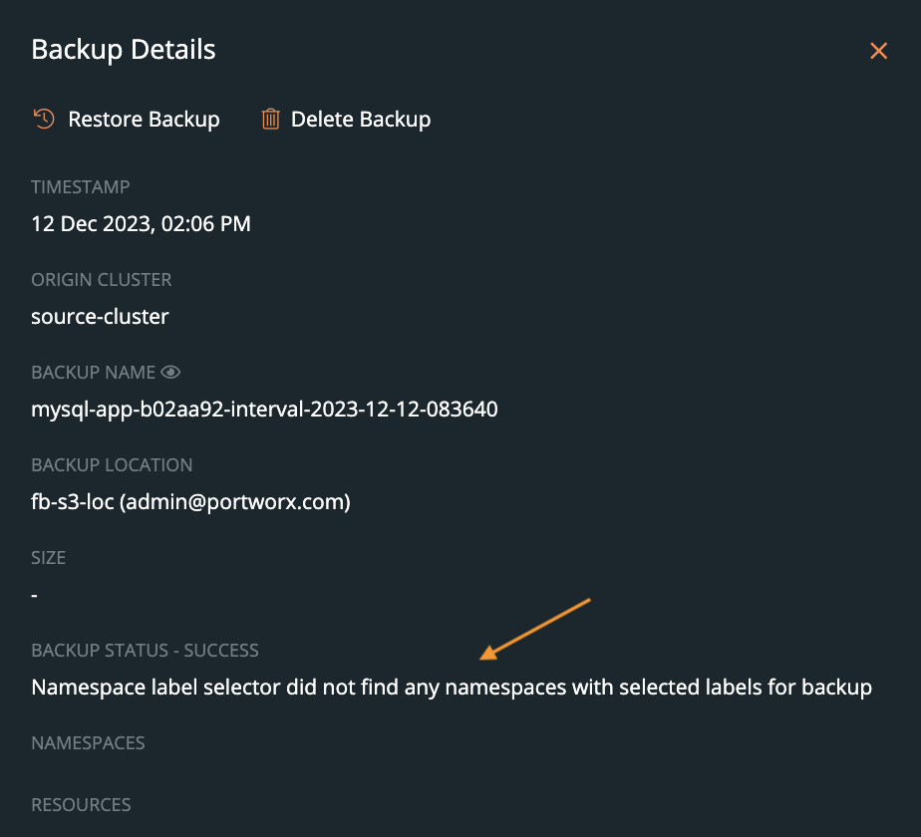
Task: Select the source-cluster value
Action: pyautogui.click(x=100, y=317)
